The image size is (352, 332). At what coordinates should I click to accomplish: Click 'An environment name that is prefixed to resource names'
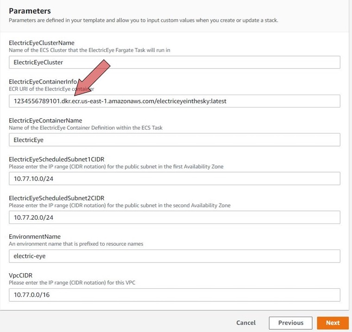(76, 244)
